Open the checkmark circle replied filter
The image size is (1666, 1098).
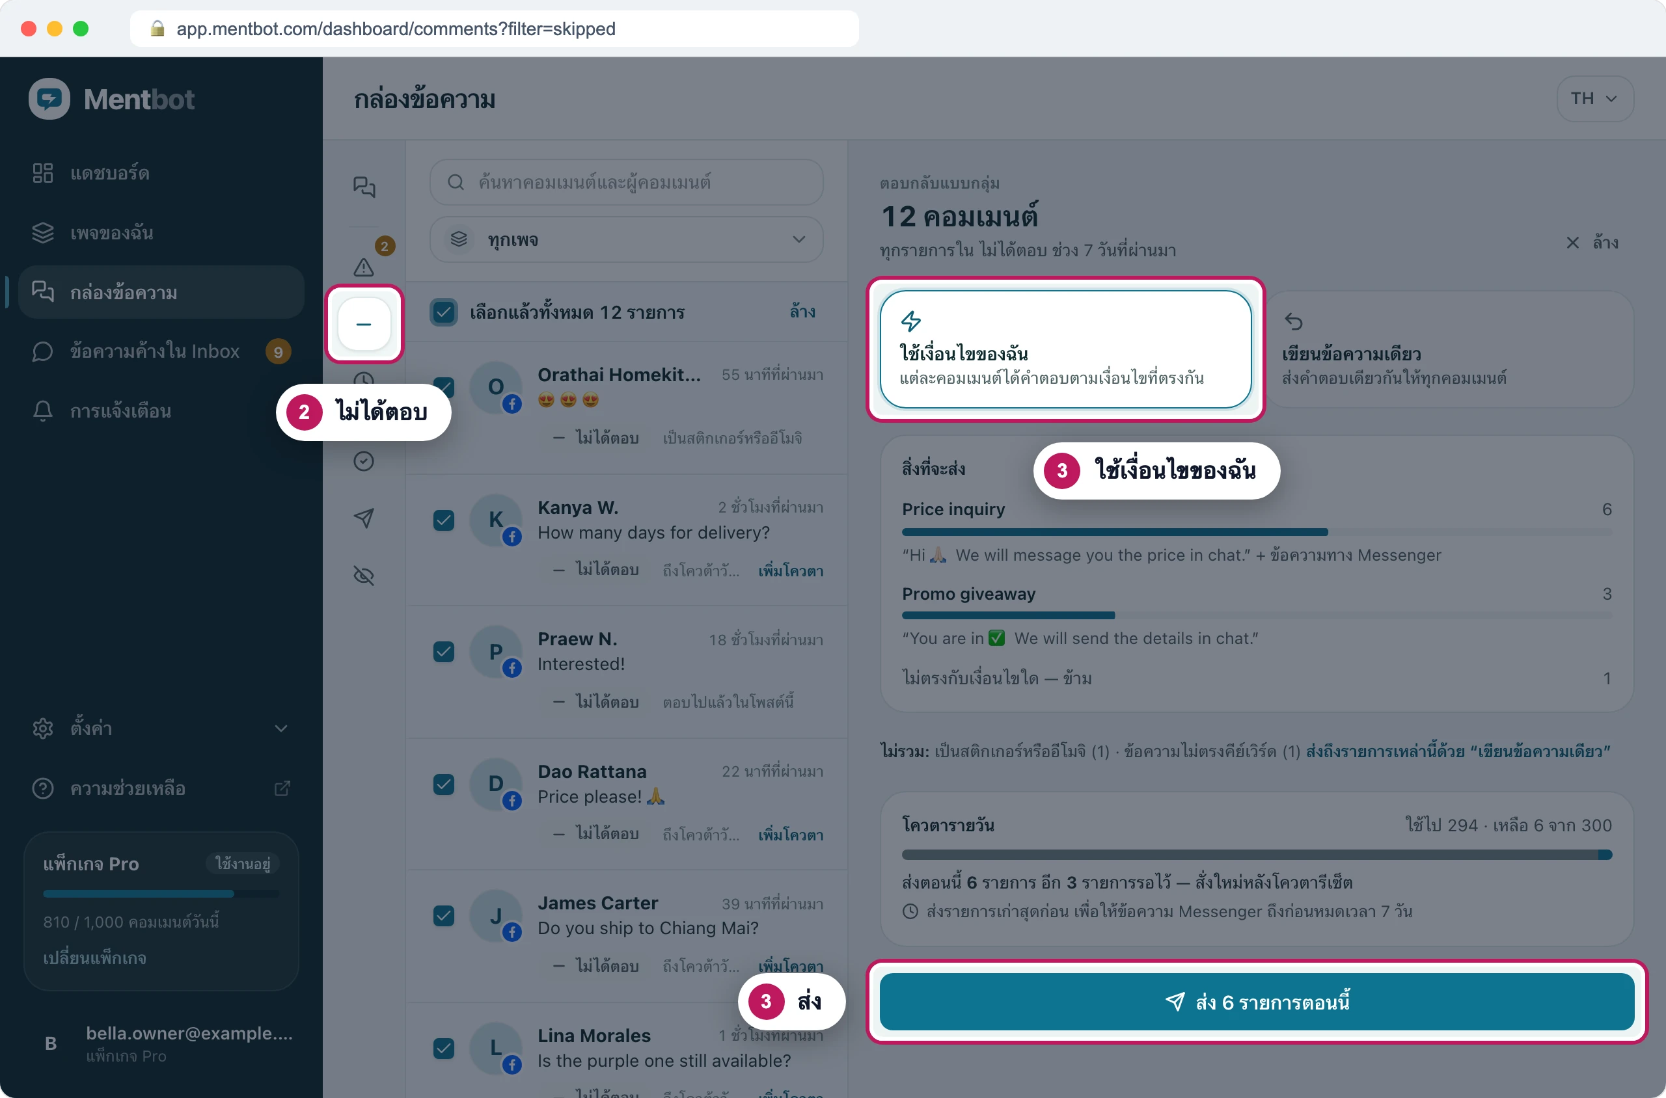(364, 461)
